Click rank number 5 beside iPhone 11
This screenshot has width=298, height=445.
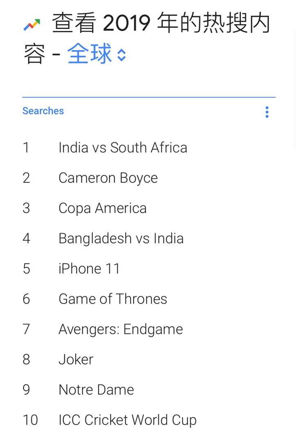coord(26,269)
